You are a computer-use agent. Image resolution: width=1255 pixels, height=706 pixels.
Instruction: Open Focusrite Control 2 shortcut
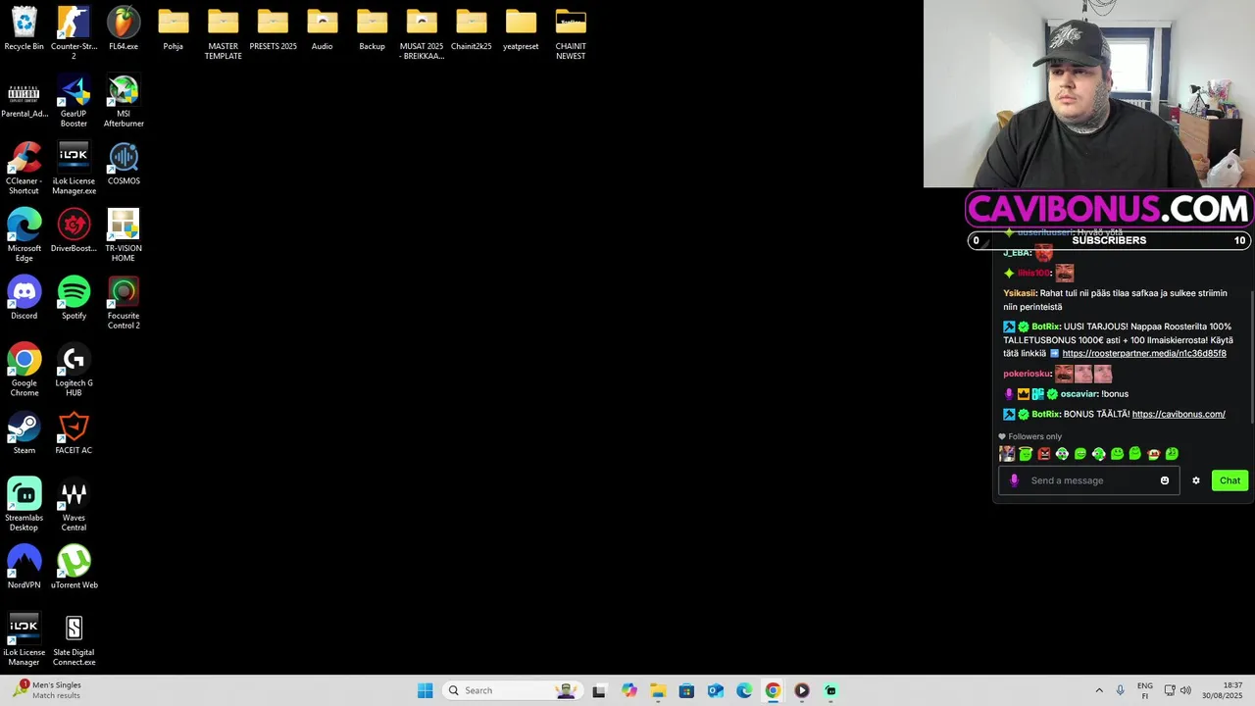click(x=124, y=303)
